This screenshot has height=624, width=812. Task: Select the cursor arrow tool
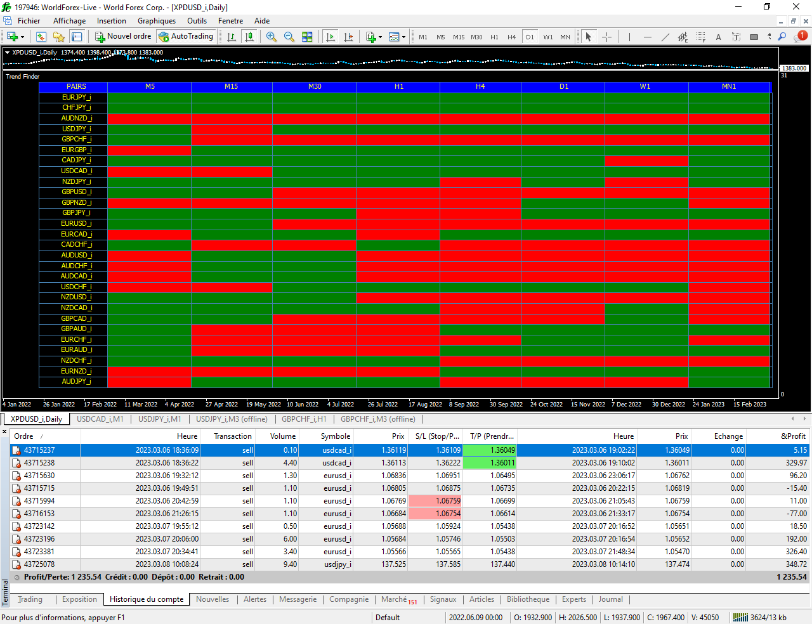pyautogui.click(x=589, y=37)
